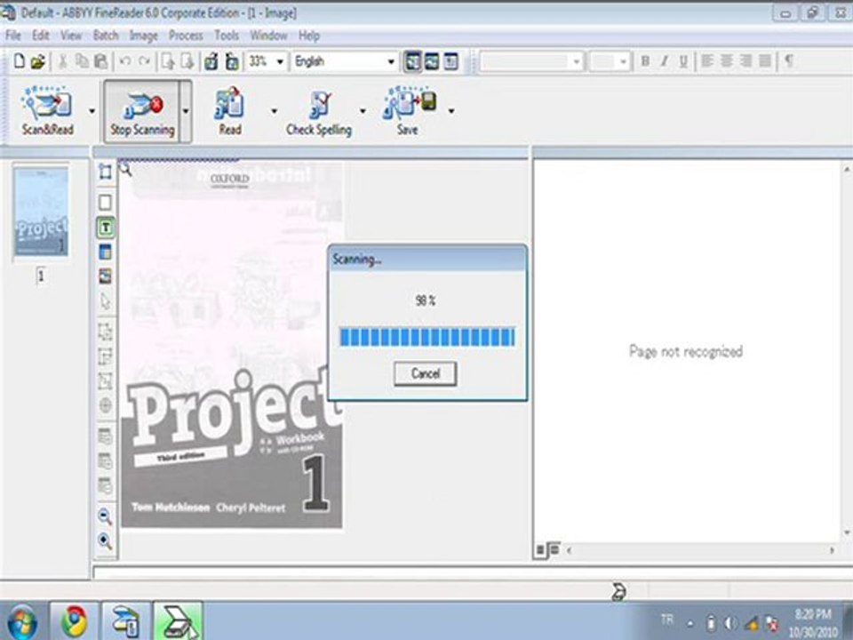Viewport: 853px width, 640px height.
Task: Click the New batch icon
Action: 19,61
